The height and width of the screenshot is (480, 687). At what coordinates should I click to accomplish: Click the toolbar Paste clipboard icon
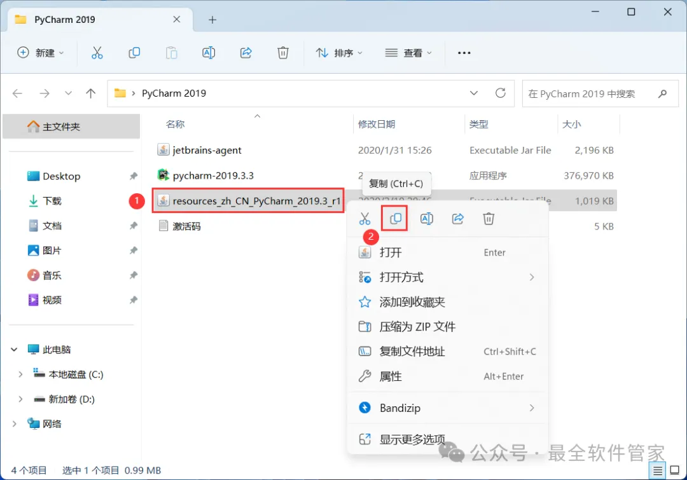pos(171,53)
